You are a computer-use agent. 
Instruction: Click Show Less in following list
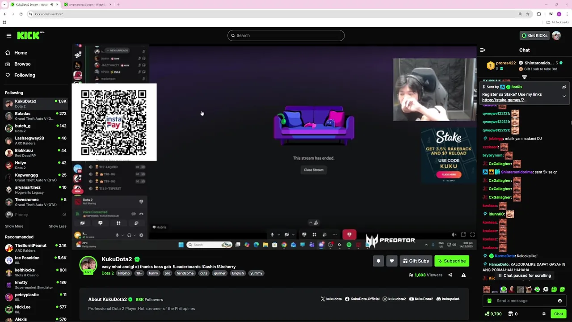(58, 226)
